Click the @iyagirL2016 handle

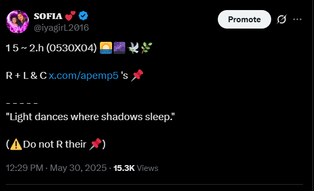pos(61,28)
